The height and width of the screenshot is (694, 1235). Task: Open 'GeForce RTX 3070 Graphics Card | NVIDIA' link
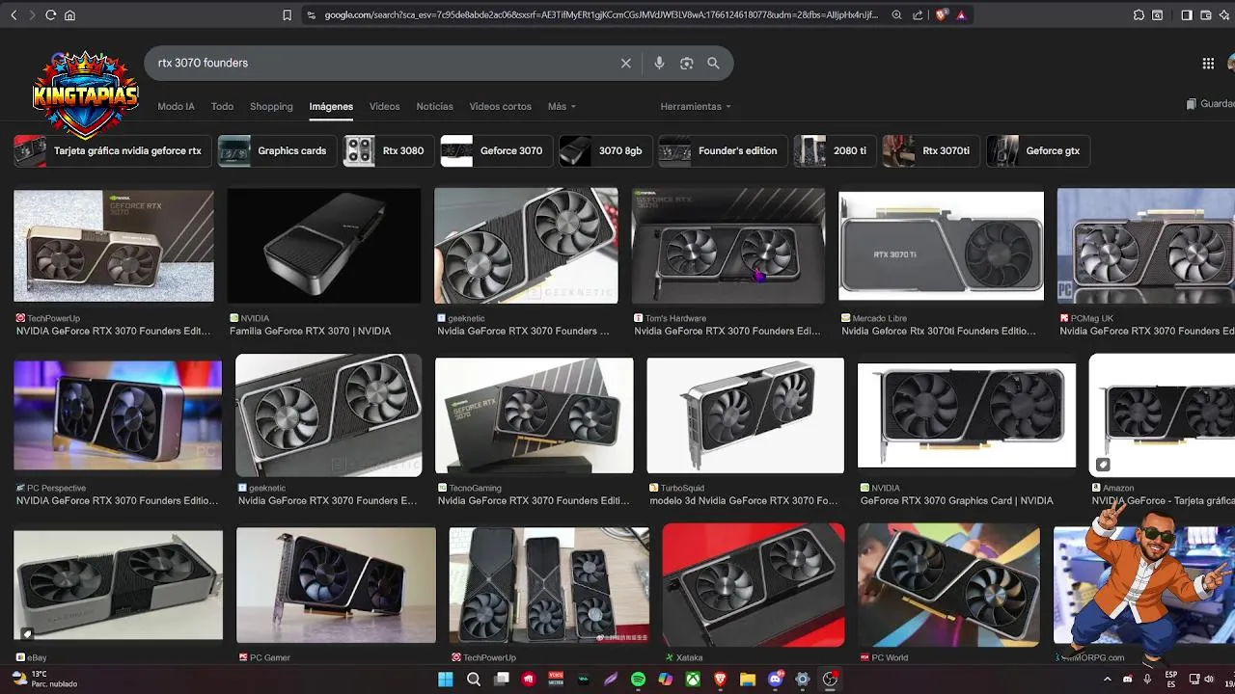[x=956, y=500]
